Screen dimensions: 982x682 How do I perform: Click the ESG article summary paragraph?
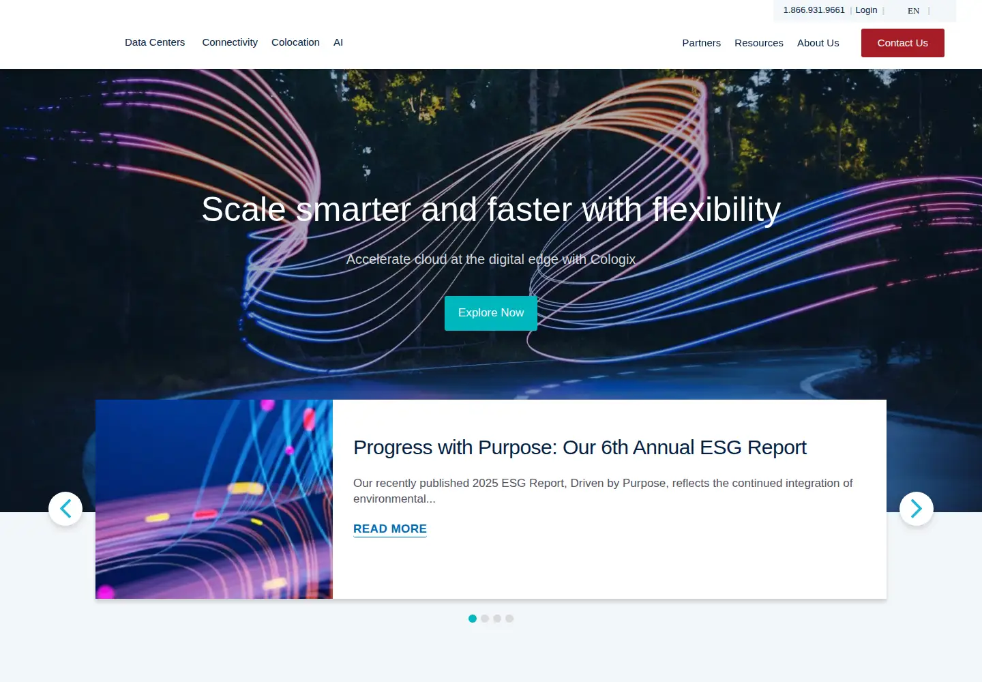coord(603,491)
